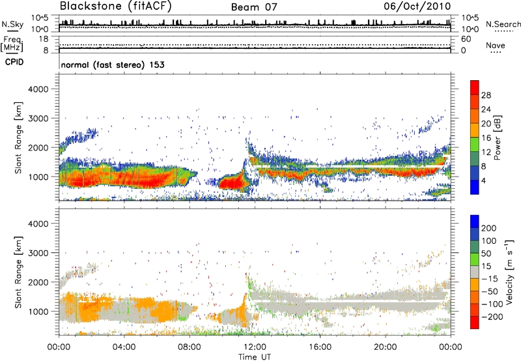Click the velocity scale value '-15'
Image resolution: width=521 pixels, height=361 pixels.
tap(490, 279)
